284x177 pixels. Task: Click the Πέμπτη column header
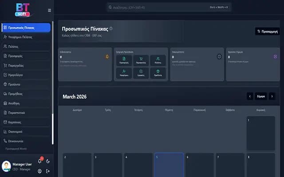(169, 110)
